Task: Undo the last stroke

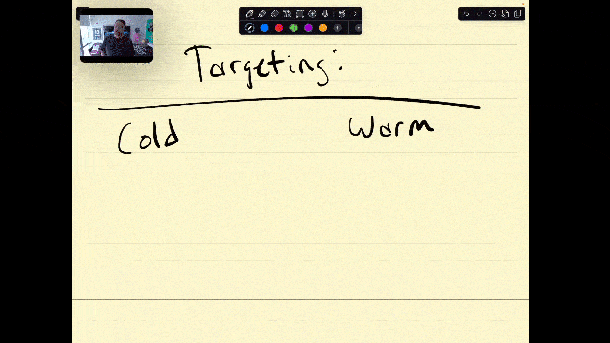Action: pyautogui.click(x=466, y=14)
